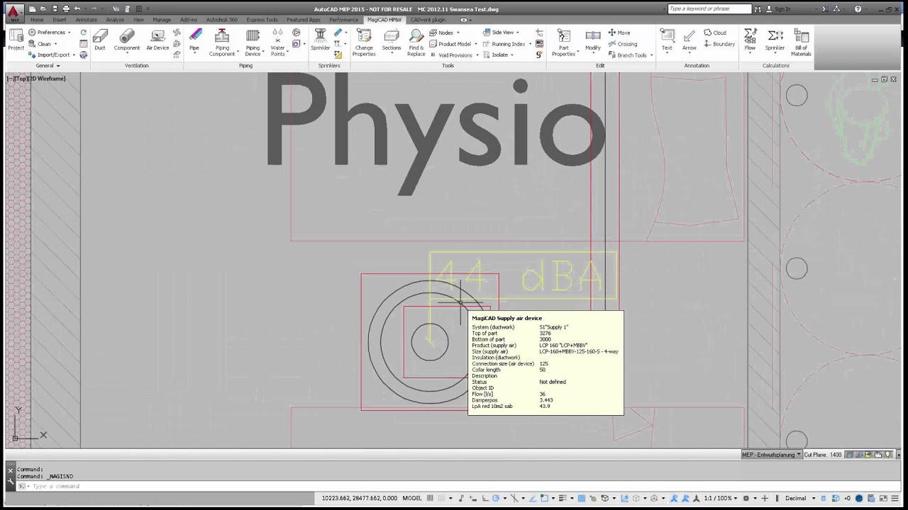Screen dimensions: 908x510
Task: Open the Piping Component tool
Action: click(221, 42)
